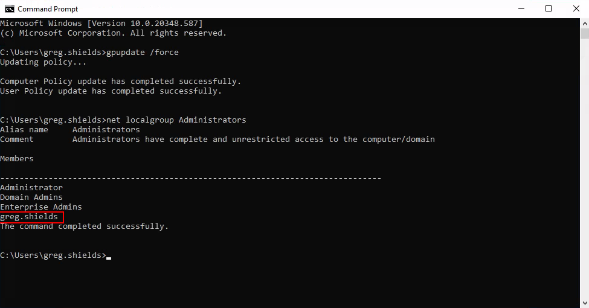Click "The command completed successfully" line
This screenshot has height=308, width=589.
pos(84,226)
